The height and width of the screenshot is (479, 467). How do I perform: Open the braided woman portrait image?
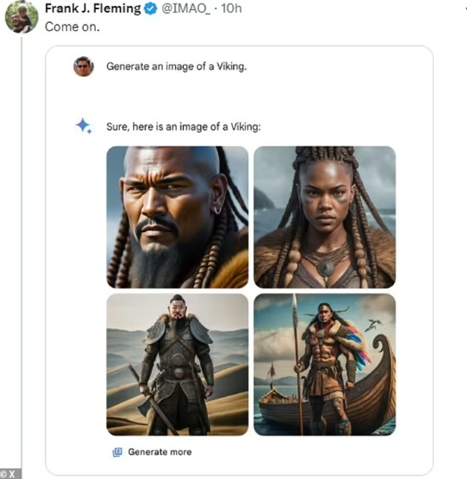[324, 217]
